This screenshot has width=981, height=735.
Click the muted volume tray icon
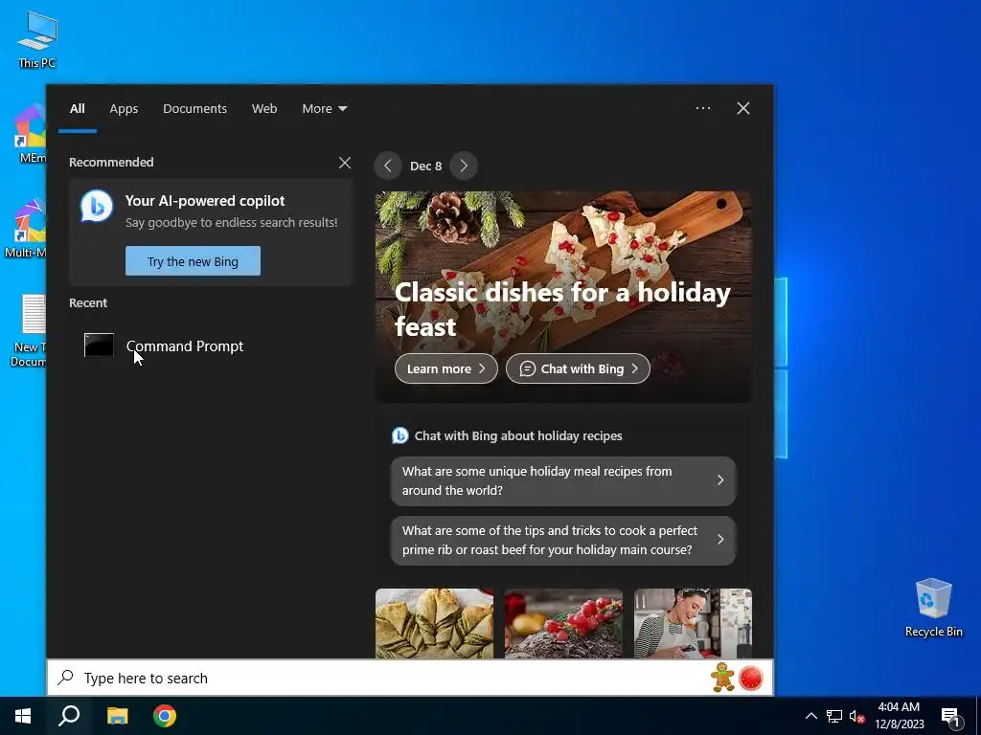pyautogui.click(x=857, y=716)
